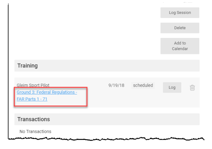This screenshot has height=149, width=212.
Task: Click the 9/19/18 date
Action: point(116,85)
